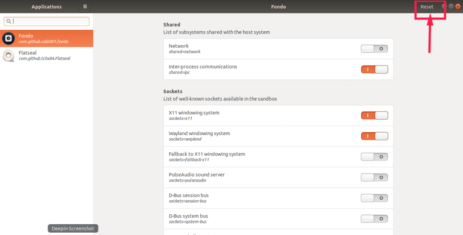Click the search magnifier icon
Viewport: 463px width, 235px height.
[9, 21]
